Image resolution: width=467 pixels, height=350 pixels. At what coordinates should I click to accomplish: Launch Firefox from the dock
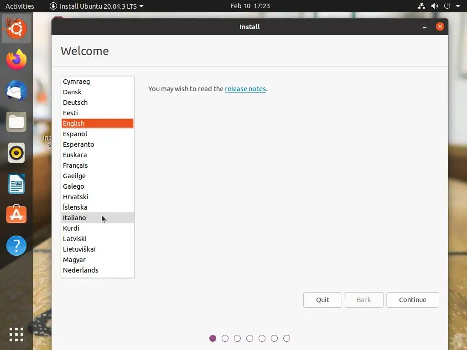[16, 60]
